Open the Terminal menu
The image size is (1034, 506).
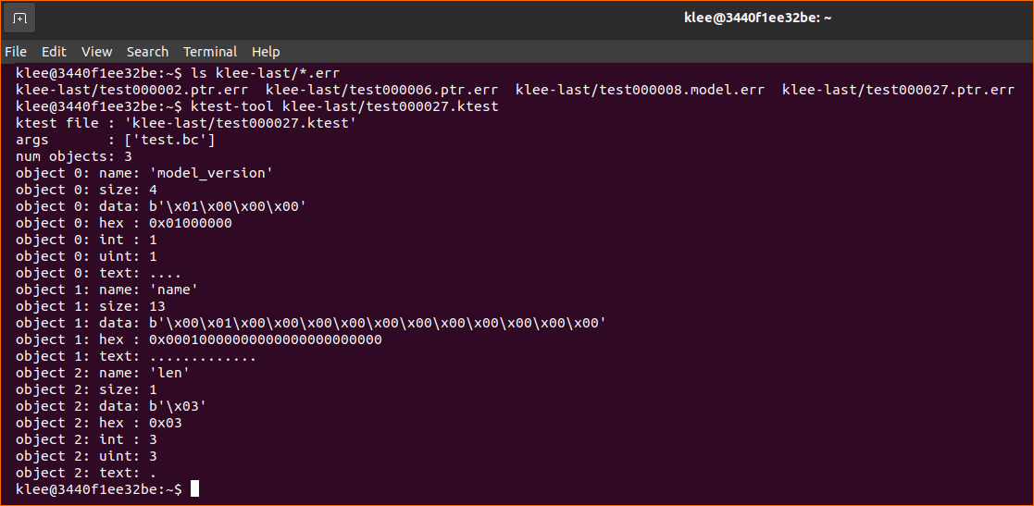click(x=210, y=52)
